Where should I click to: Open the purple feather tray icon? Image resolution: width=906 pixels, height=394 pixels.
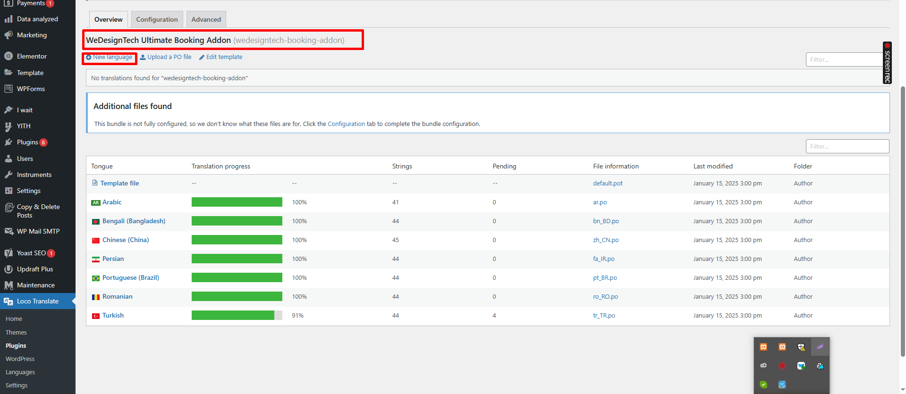coord(820,347)
